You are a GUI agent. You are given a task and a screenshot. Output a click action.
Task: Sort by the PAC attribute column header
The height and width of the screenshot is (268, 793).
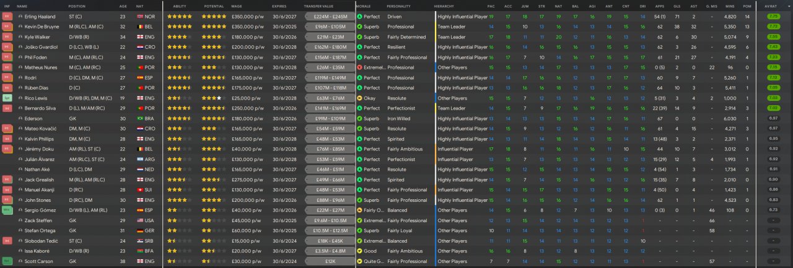(x=491, y=6)
